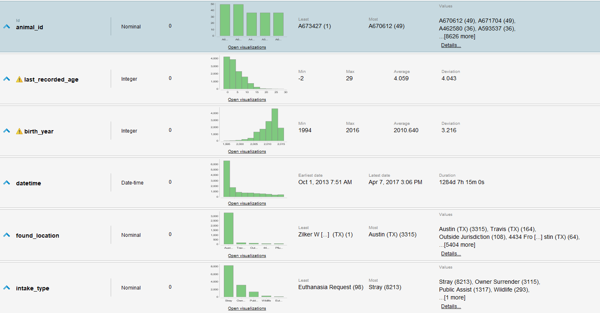Image resolution: width=600 pixels, height=313 pixels.
Task: Open visualizations for last_recorded_age
Action: coord(247,100)
